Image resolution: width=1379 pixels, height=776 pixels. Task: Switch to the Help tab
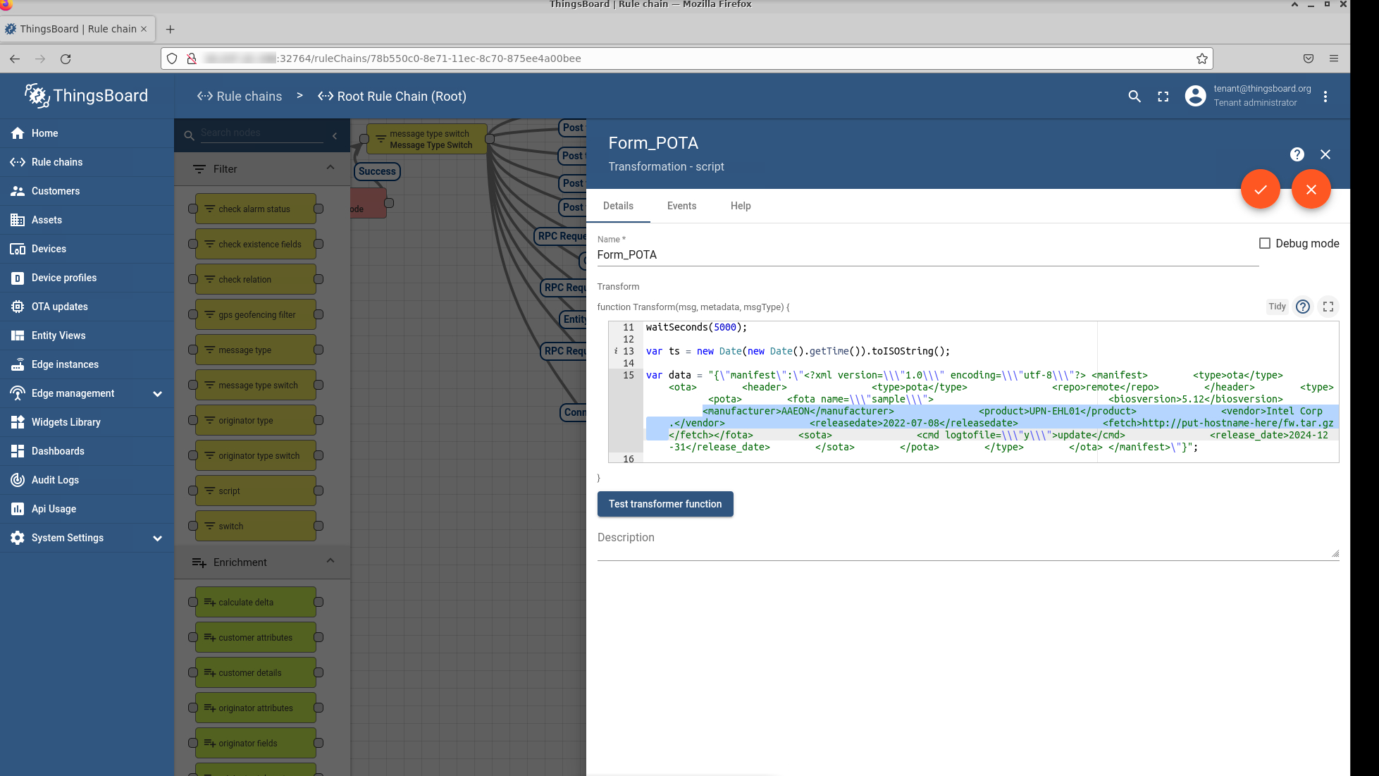[741, 206]
